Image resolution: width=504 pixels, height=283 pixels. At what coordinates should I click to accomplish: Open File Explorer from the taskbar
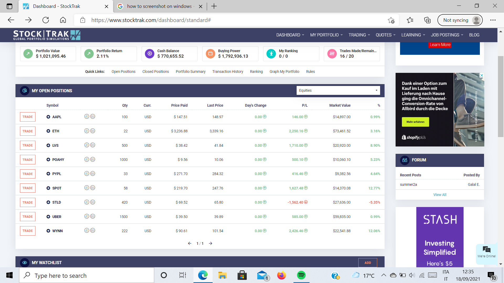point(222,275)
